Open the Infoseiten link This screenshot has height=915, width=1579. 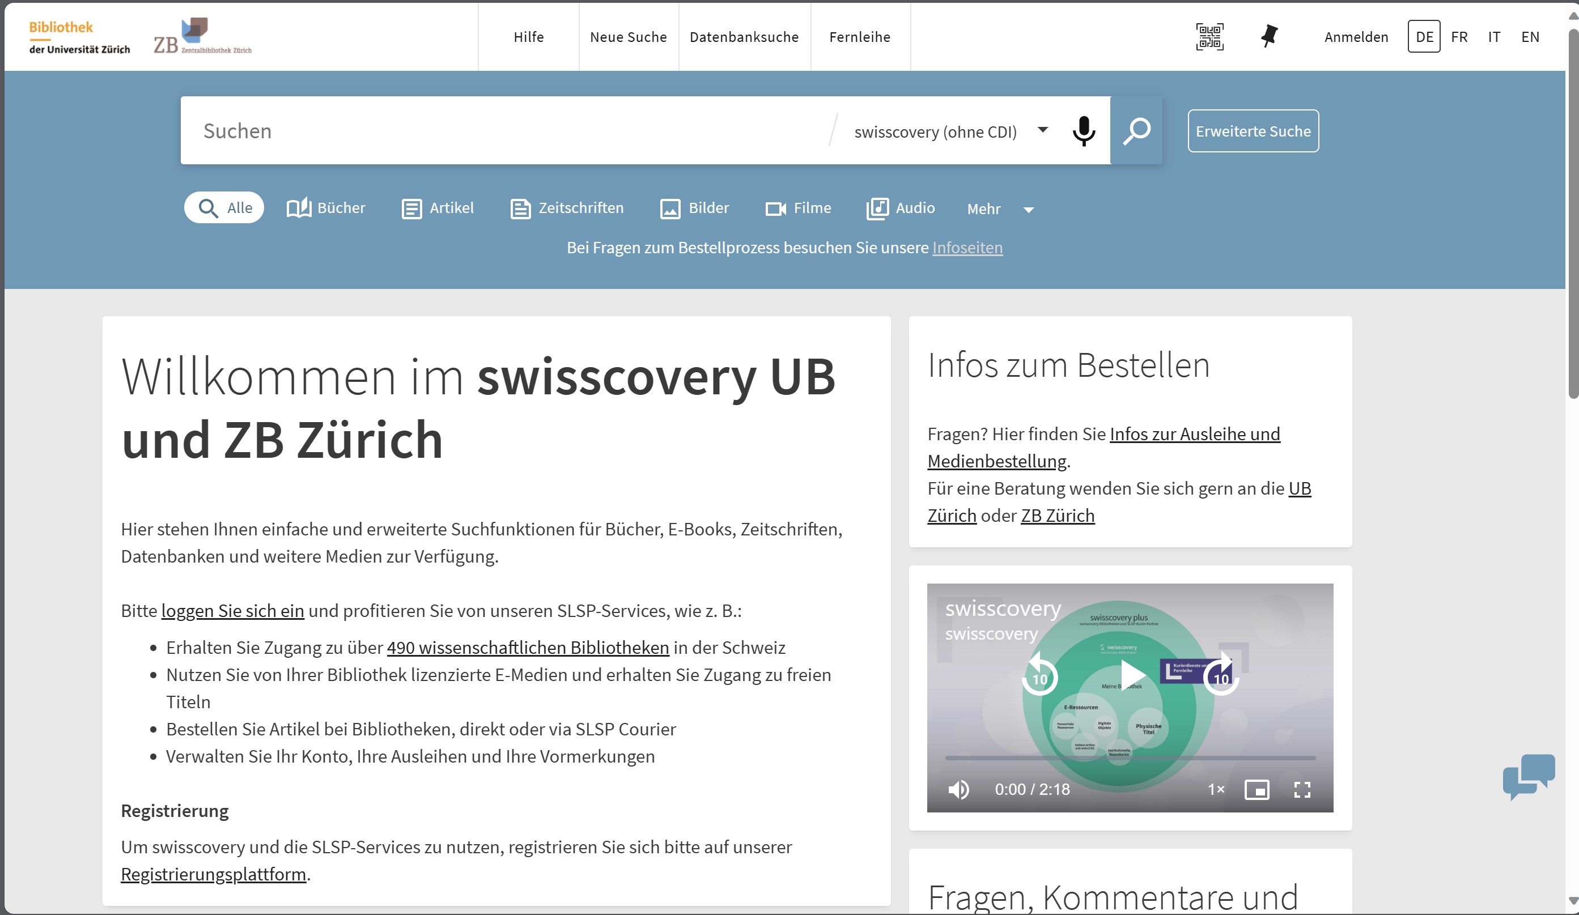coord(967,248)
